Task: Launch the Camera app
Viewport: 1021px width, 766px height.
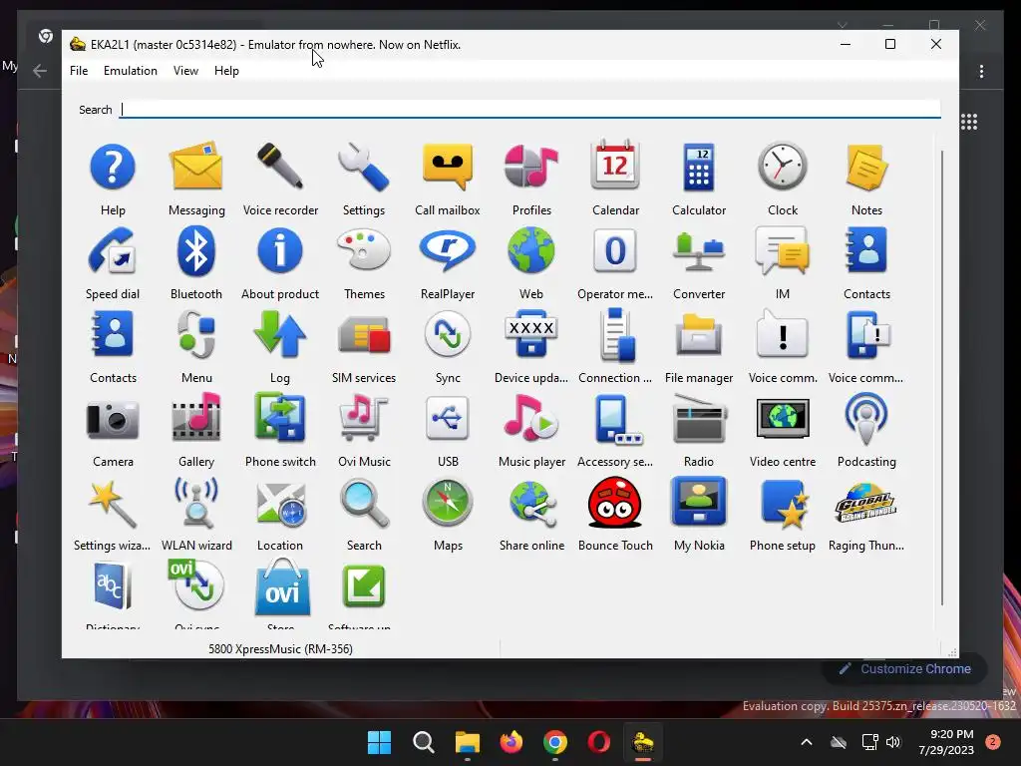Action: 113,420
